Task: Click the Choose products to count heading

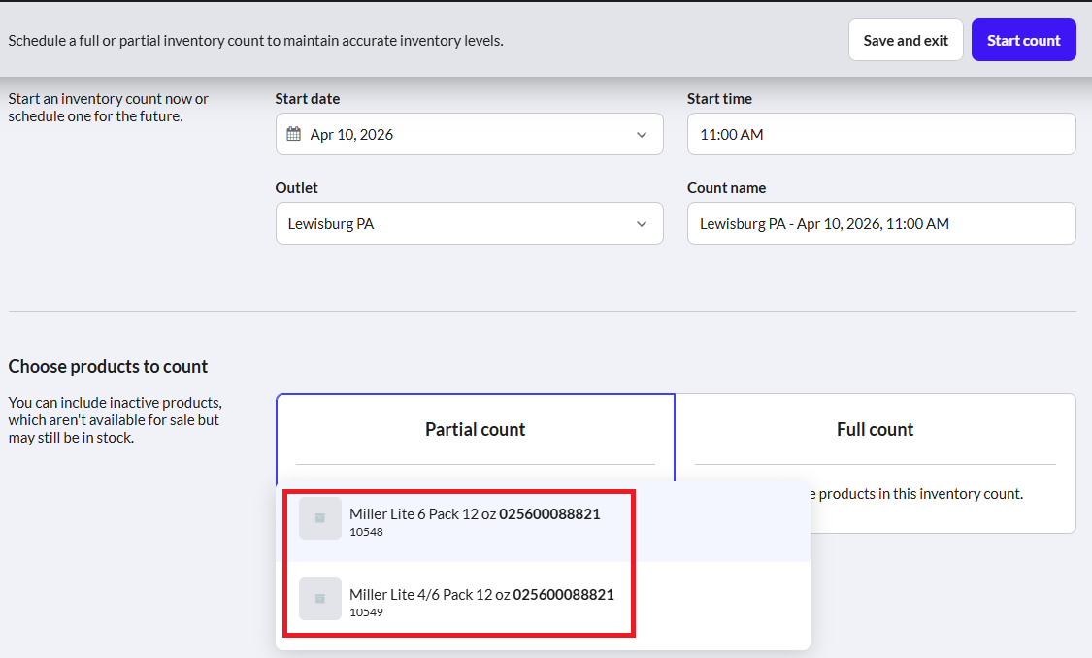Action: tap(108, 366)
